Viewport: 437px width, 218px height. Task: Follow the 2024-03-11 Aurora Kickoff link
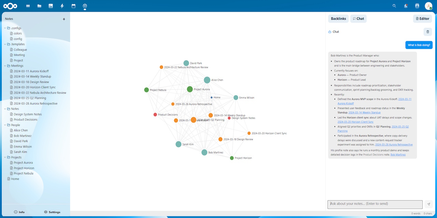pos(375,101)
